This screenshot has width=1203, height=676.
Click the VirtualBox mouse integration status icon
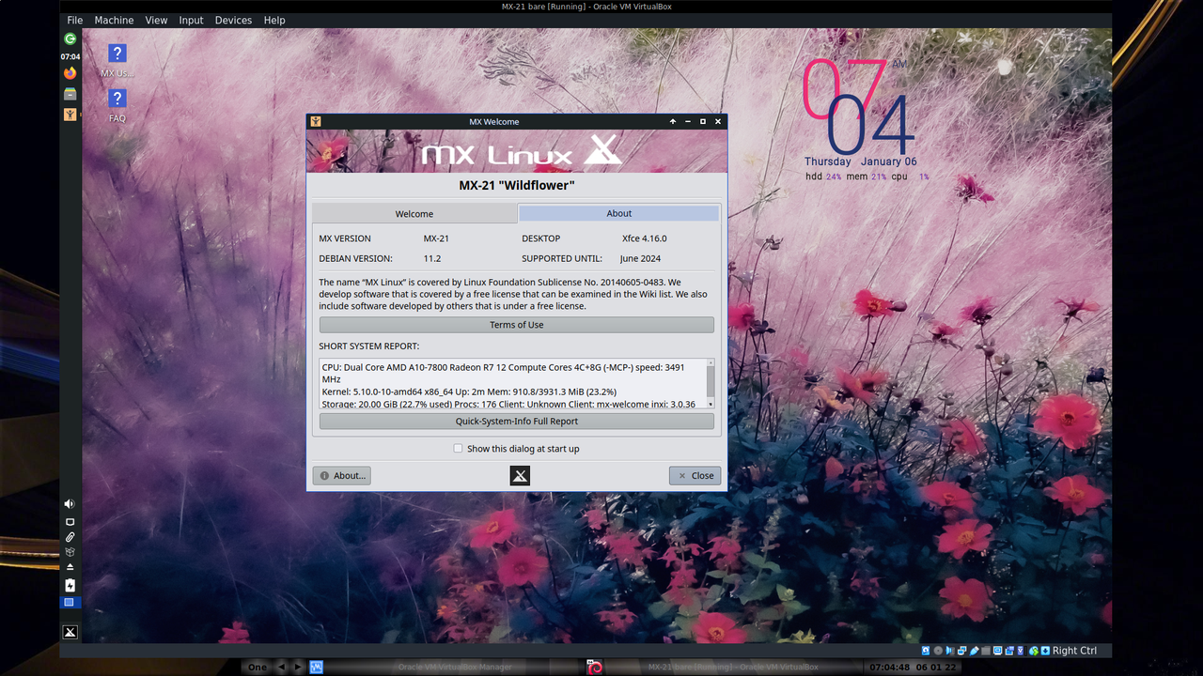click(1034, 651)
